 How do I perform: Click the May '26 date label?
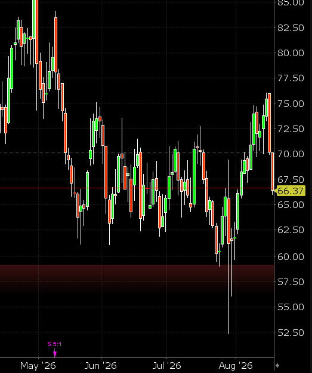click(x=38, y=366)
